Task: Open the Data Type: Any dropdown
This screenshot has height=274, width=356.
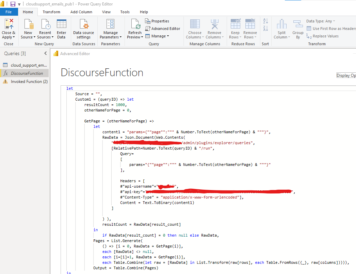Action: (x=320, y=21)
